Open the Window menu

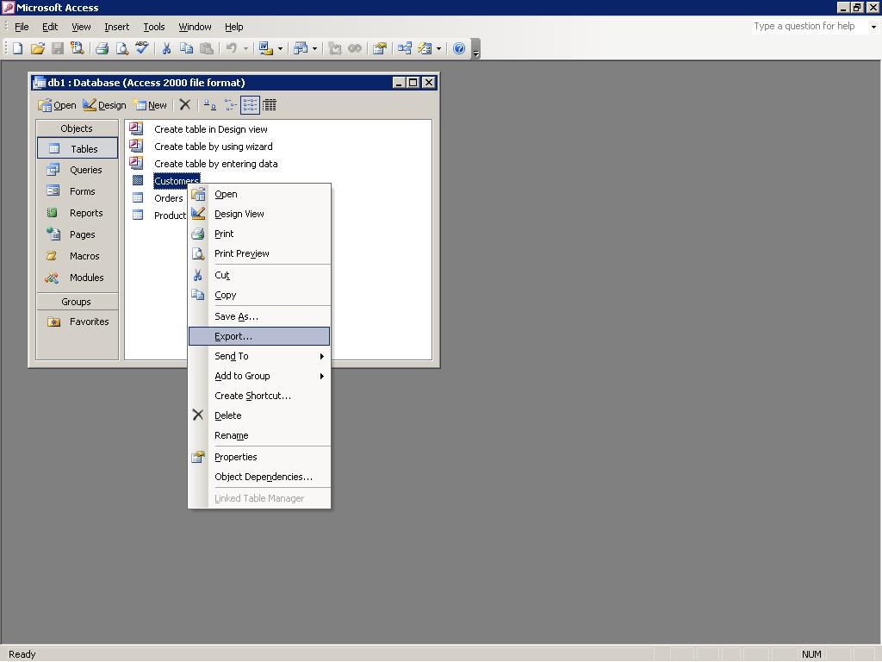click(x=195, y=27)
